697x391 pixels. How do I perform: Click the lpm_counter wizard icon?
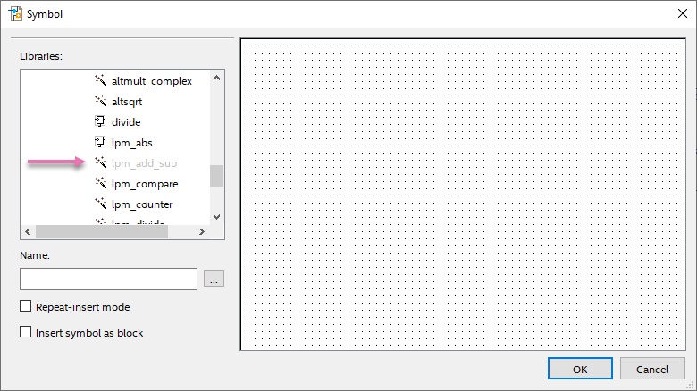click(100, 204)
